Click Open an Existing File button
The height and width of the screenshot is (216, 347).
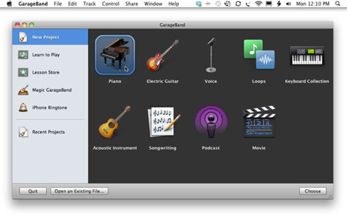[79, 191]
